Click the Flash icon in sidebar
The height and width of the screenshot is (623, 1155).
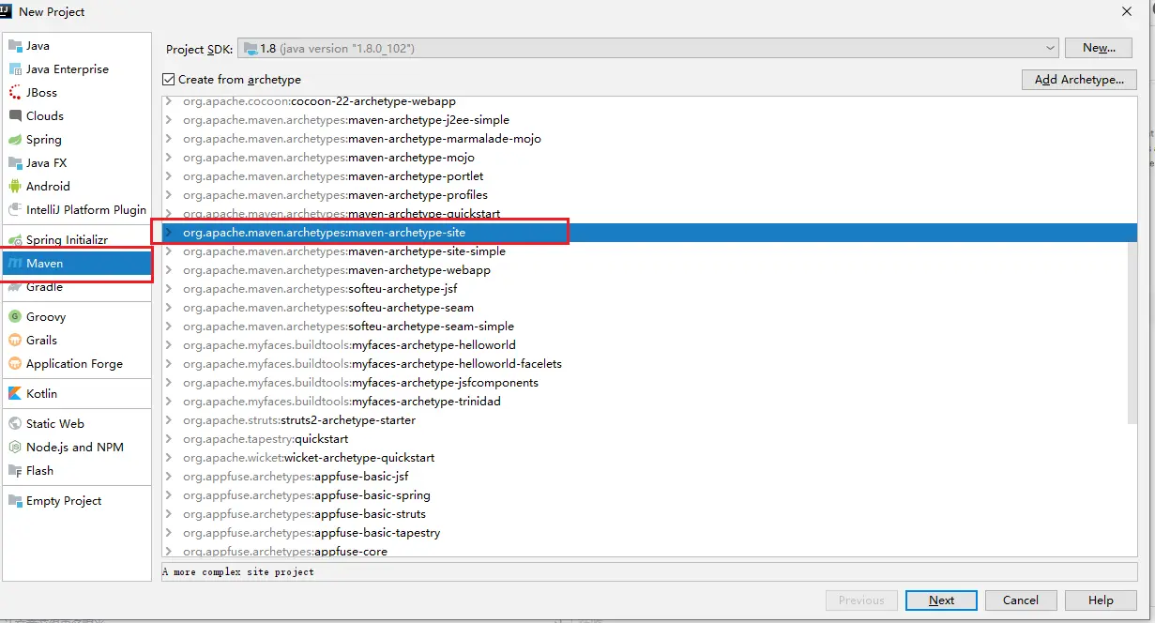(x=15, y=471)
